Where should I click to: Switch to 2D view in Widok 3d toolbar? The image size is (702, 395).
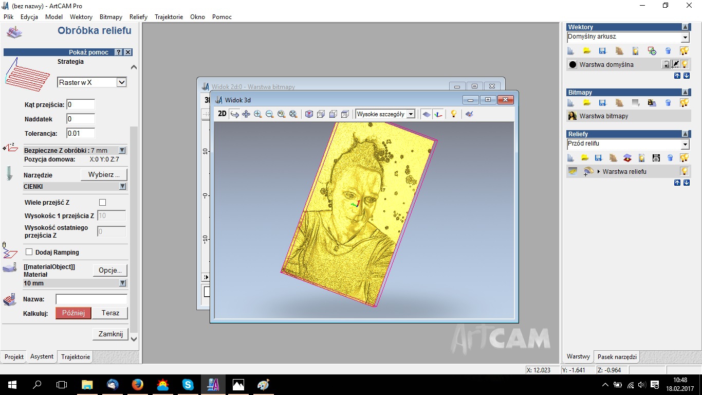[222, 114]
